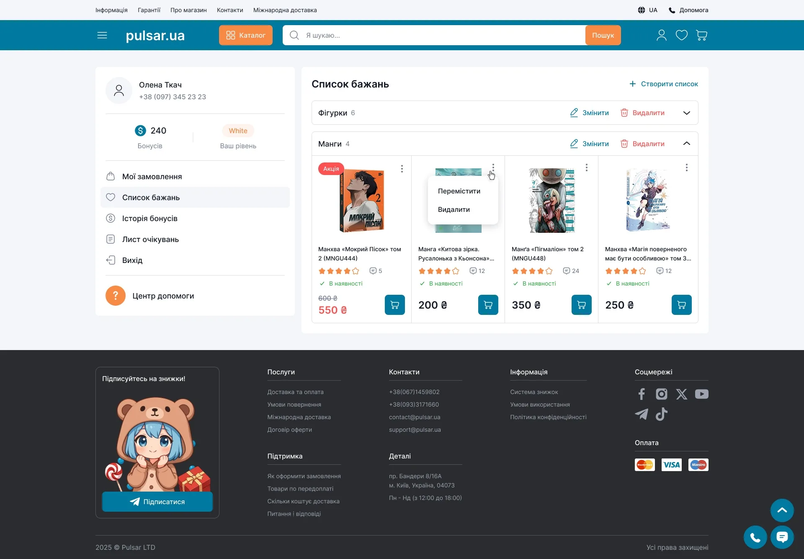The image size is (804, 559).
Task: Open Історія бонусів in sidebar
Action: pos(149,219)
